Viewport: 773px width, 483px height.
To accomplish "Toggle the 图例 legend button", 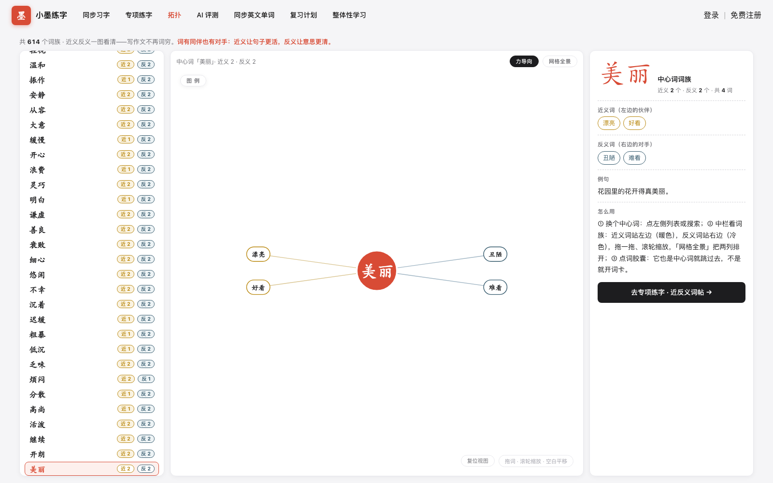I will (193, 81).
